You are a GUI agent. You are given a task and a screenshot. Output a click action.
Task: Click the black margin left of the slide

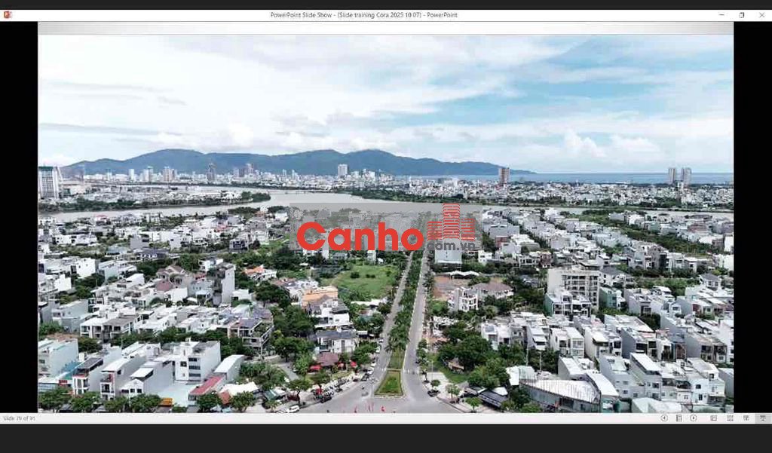19,226
